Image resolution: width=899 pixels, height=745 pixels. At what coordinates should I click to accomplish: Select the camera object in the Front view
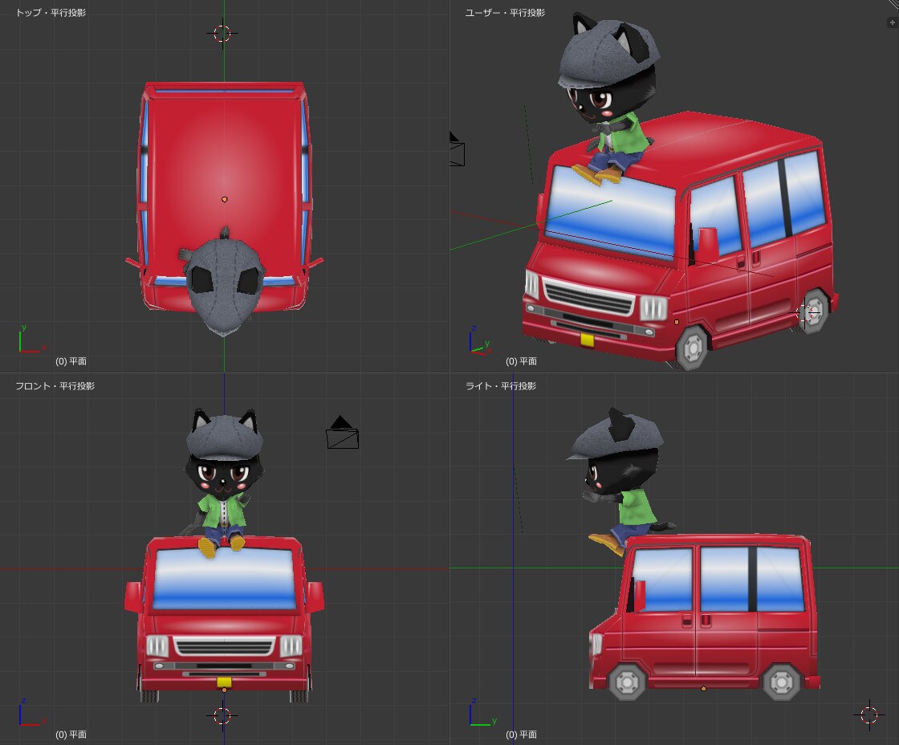click(x=342, y=433)
